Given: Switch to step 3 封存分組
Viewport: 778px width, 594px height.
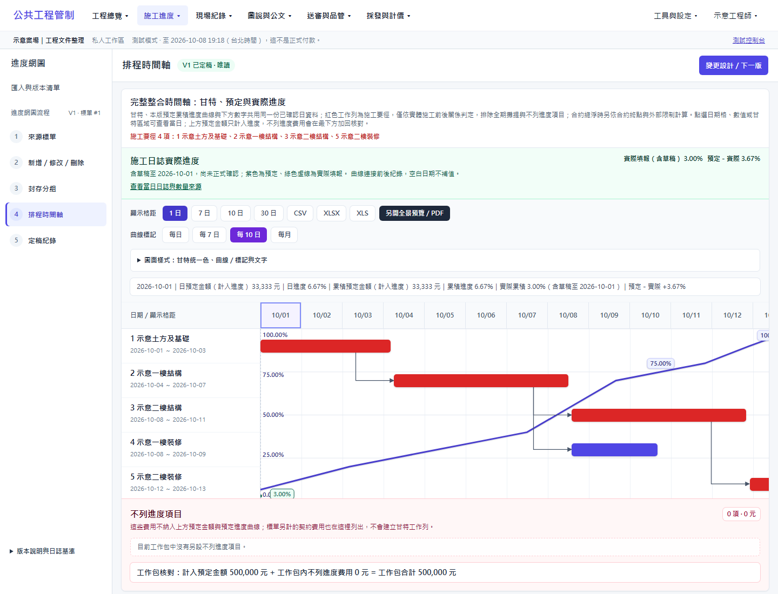Looking at the screenshot, I should coord(56,188).
